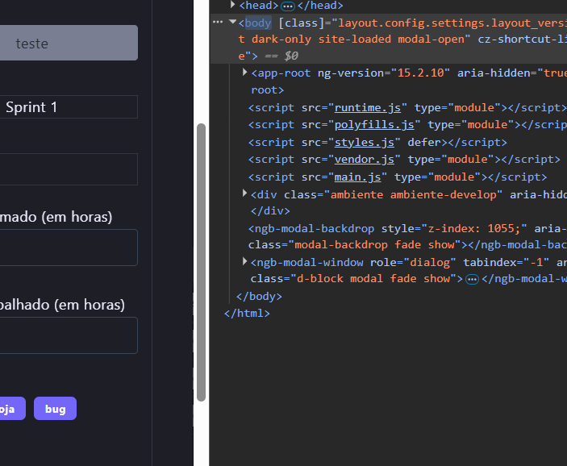Click the ellipsis badge inside ngb-modal-window
The width and height of the screenshot is (567, 466).
[473, 279]
